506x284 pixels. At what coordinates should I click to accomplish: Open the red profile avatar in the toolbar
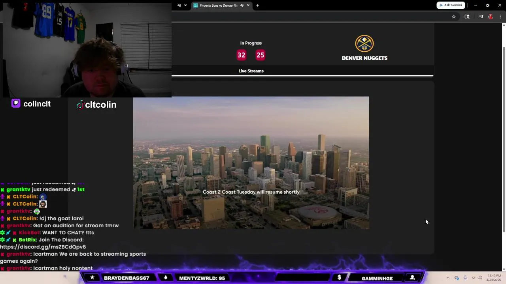491,17
